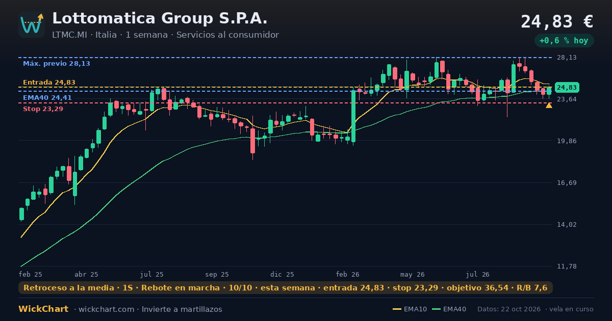Click the 14,02 price axis value
Image resolution: width=612 pixels, height=321 pixels.
(x=567, y=225)
